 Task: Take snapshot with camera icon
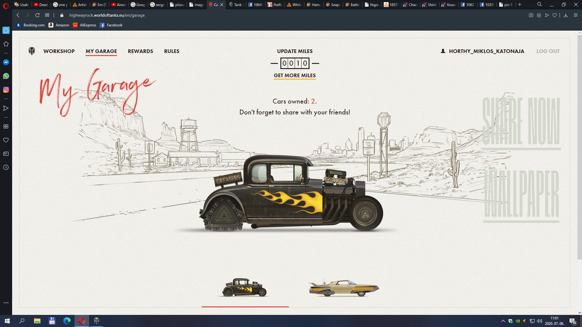pyautogui.click(x=531, y=15)
